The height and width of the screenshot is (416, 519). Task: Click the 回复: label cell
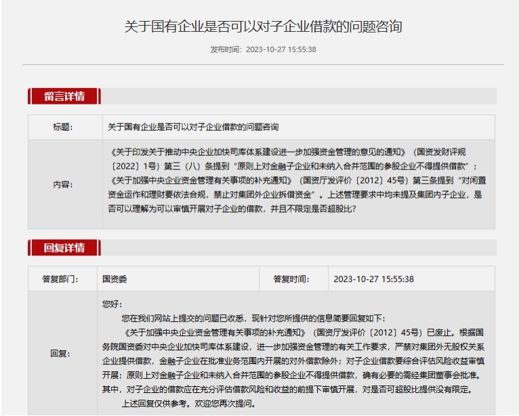[62, 353]
